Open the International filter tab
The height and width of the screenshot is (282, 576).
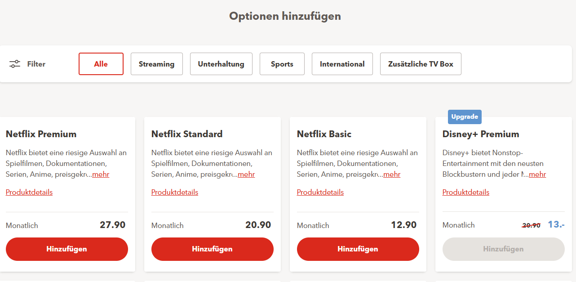[342, 64]
